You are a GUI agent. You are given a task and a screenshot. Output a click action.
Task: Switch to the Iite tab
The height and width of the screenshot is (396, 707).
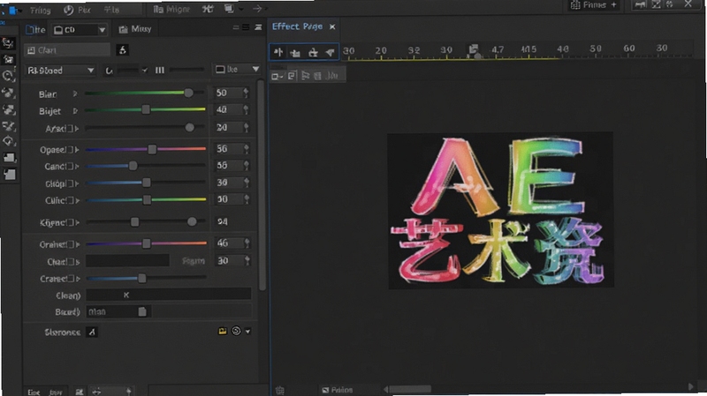pos(35,30)
